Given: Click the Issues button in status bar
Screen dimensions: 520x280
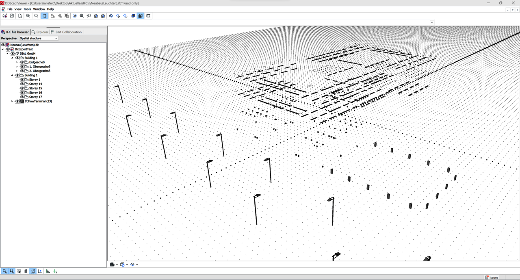Looking at the screenshot, I should click(x=492, y=278).
